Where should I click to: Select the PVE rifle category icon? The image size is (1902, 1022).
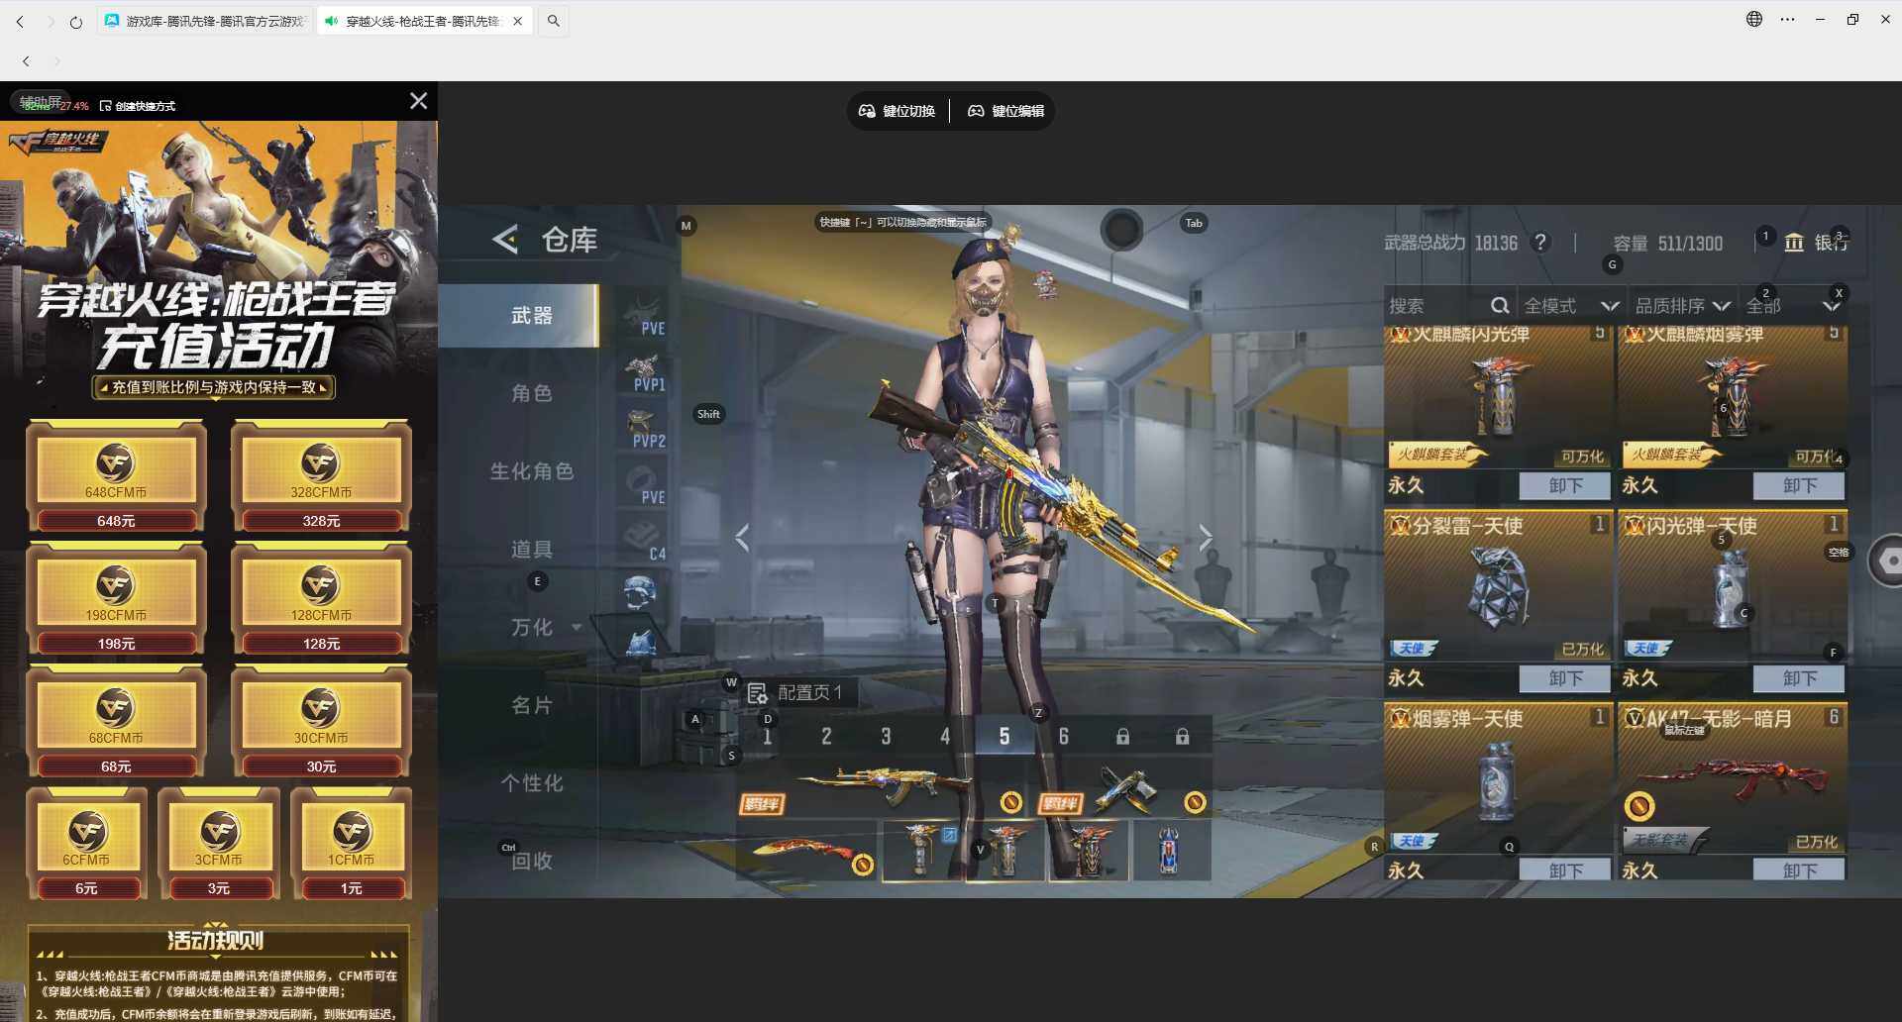pos(644,314)
